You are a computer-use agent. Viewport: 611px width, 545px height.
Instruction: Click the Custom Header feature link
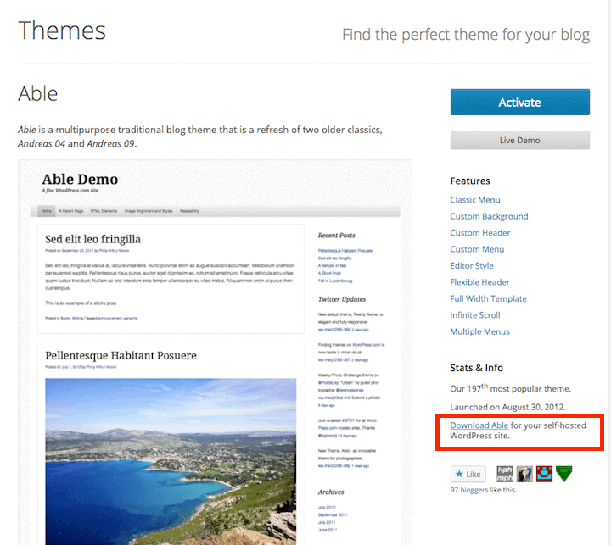480,233
